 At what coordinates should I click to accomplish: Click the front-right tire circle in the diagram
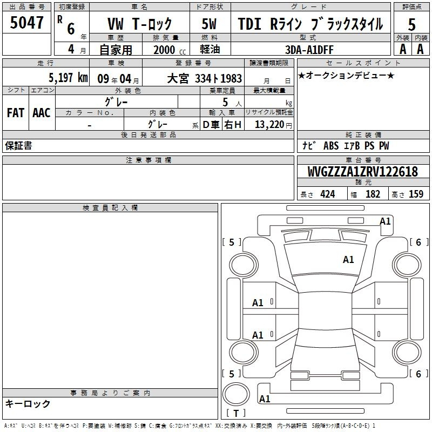(407, 264)
